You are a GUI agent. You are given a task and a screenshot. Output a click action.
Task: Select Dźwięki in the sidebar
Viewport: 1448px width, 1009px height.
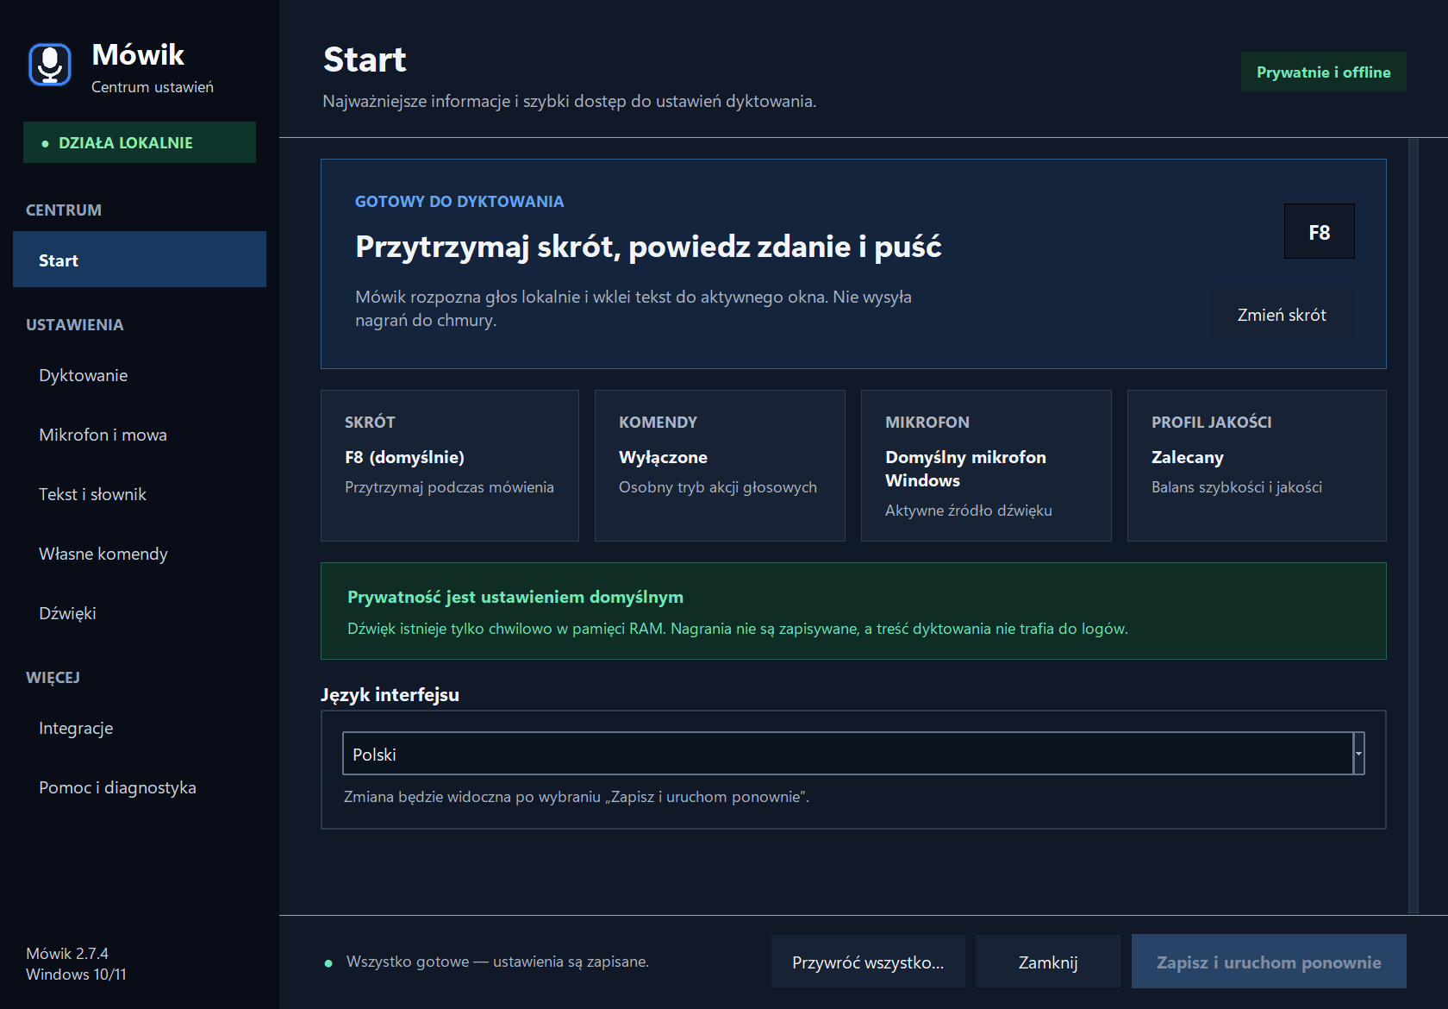[140, 613]
